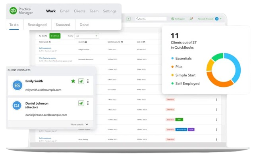Screen dimensions: 255x154
Task: Click the green plus icon beside search
Action: (x=128, y=19)
